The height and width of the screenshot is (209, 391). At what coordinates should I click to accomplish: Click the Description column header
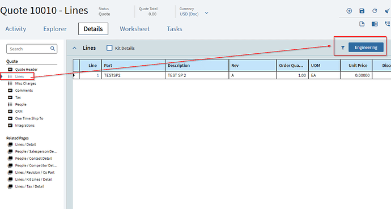[x=197, y=66]
